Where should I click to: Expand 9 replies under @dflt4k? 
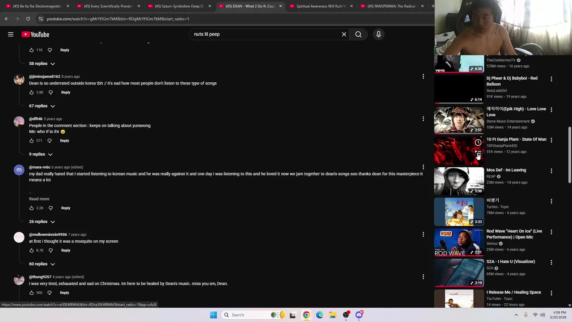(x=41, y=154)
